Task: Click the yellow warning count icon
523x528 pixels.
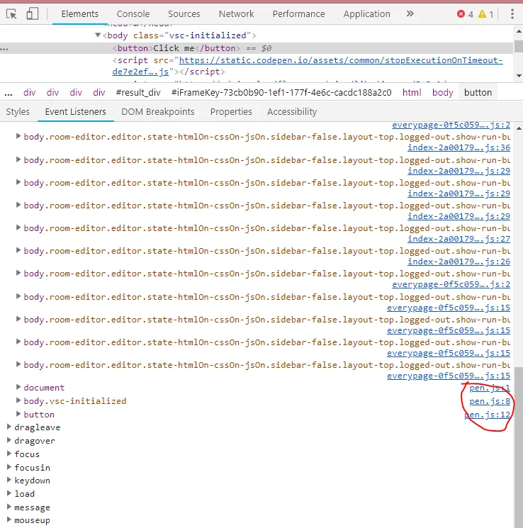Action: pyautogui.click(x=482, y=14)
